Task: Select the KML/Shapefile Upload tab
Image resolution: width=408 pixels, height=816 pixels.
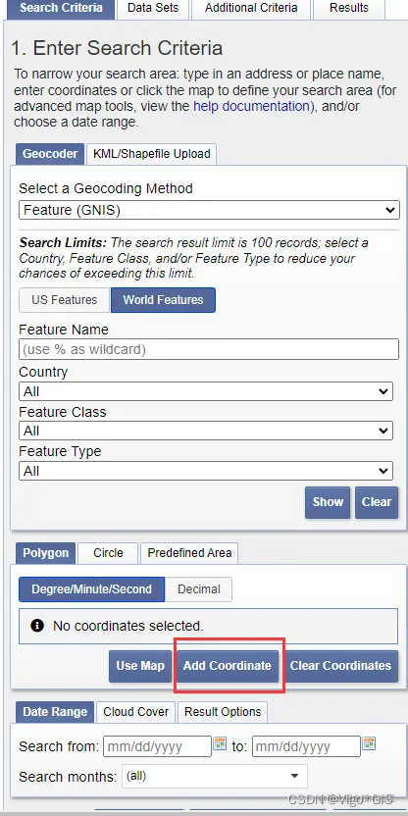Action: (x=151, y=154)
